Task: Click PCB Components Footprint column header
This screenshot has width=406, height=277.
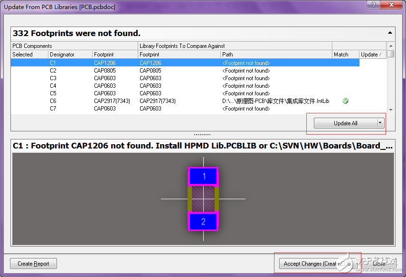Action: click(115, 55)
